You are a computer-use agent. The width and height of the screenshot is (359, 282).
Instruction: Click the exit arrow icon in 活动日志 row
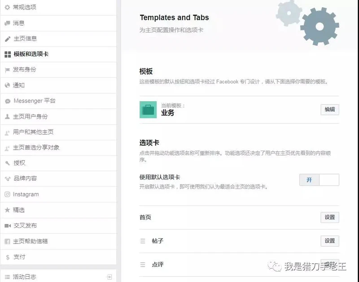[109, 277]
